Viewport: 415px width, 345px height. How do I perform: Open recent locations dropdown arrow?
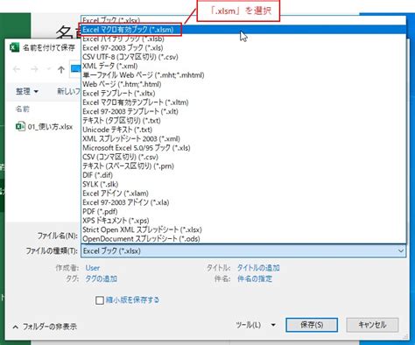(48, 69)
